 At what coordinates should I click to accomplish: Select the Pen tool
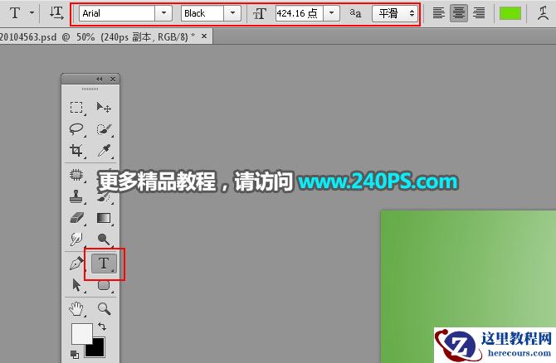(76, 264)
